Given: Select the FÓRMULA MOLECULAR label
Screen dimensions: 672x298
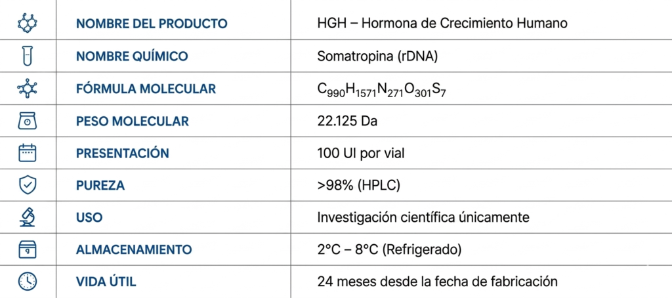Looking at the screenshot, I should (x=146, y=89).
